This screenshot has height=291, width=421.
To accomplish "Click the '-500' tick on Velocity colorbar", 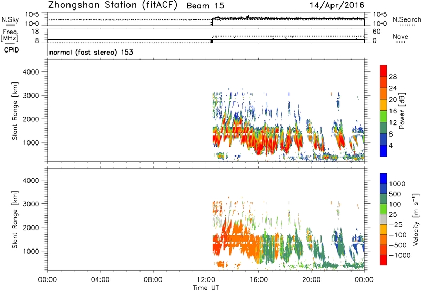I will coord(398,245).
